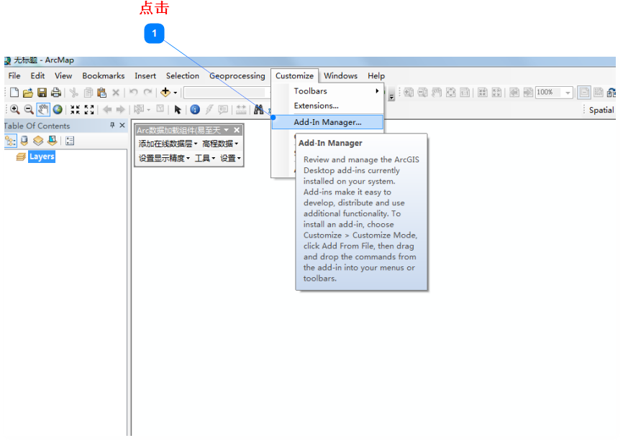Switch contents to List By Source
This screenshot has height=443, width=623.
pos(24,141)
